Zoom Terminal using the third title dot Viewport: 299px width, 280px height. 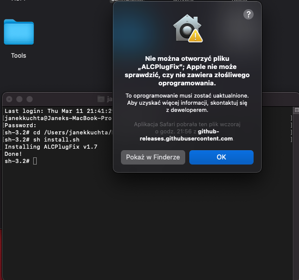click(x=30, y=99)
